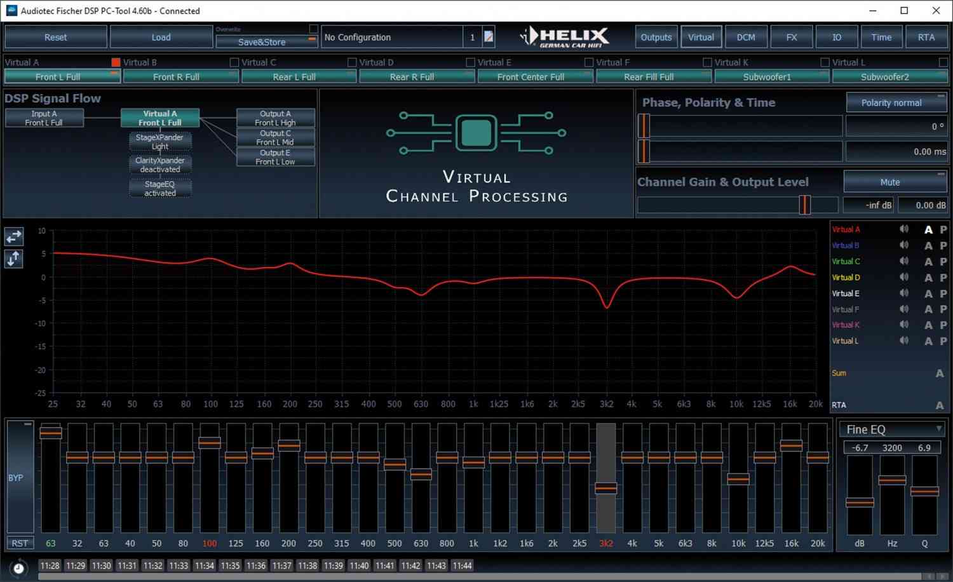Select the Front R Full channel button
Image resolution: width=953 pixels, height=582 pixels.
coord(180,77)
